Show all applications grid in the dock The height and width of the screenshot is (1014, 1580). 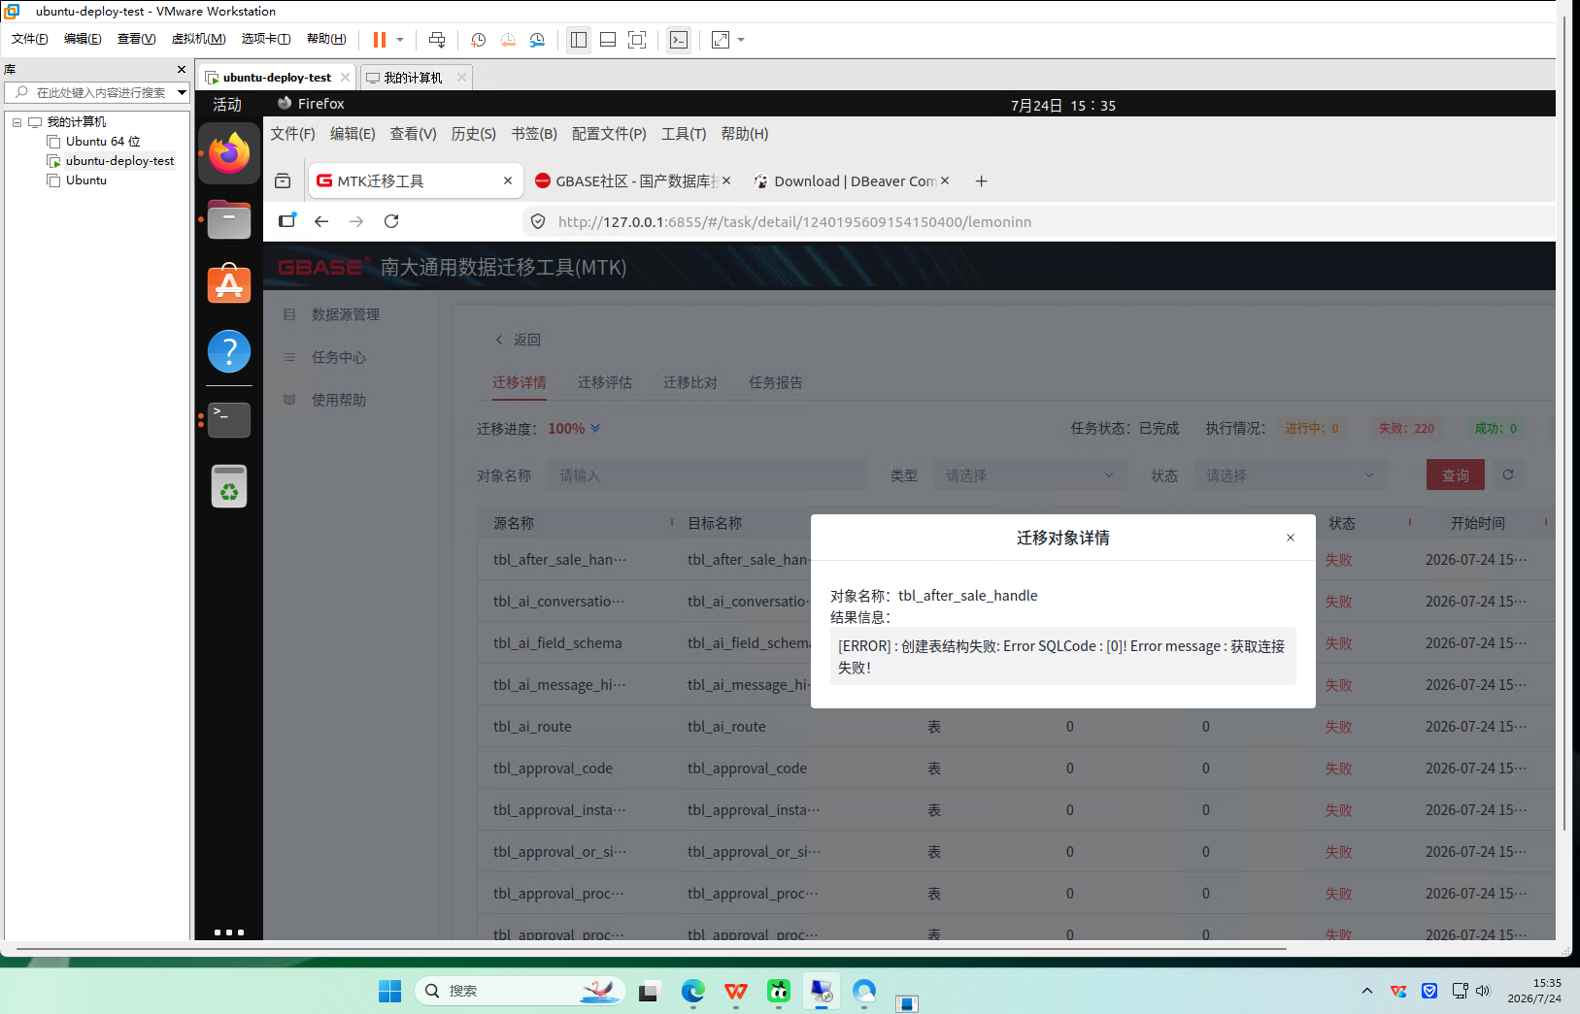pos(229,932)
